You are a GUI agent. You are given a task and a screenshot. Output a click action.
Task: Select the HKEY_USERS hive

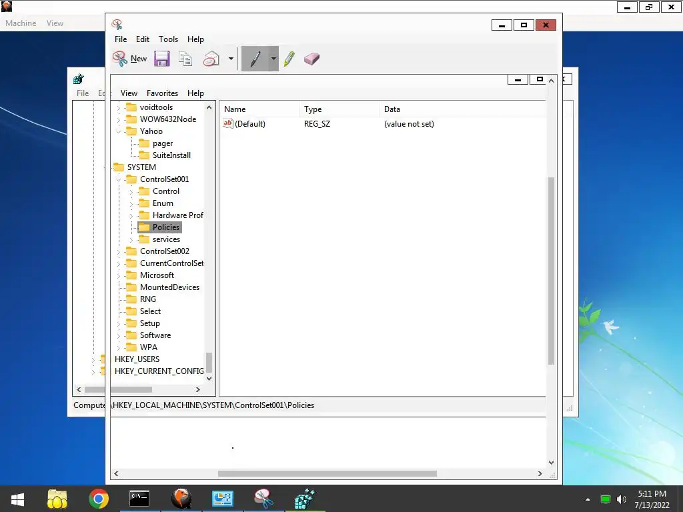(137, 359)
